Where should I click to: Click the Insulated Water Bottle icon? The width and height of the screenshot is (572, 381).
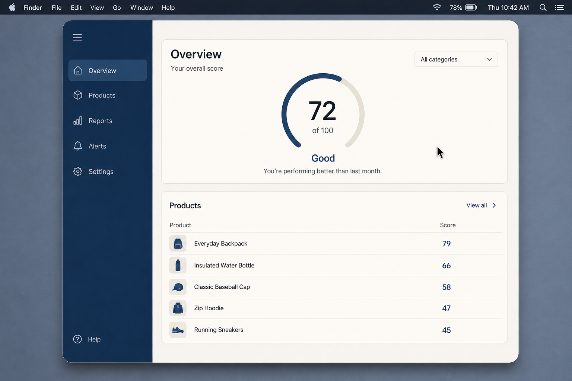tap(178, 265)
